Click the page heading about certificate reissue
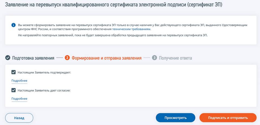The image size is (260, 125). 114,5
